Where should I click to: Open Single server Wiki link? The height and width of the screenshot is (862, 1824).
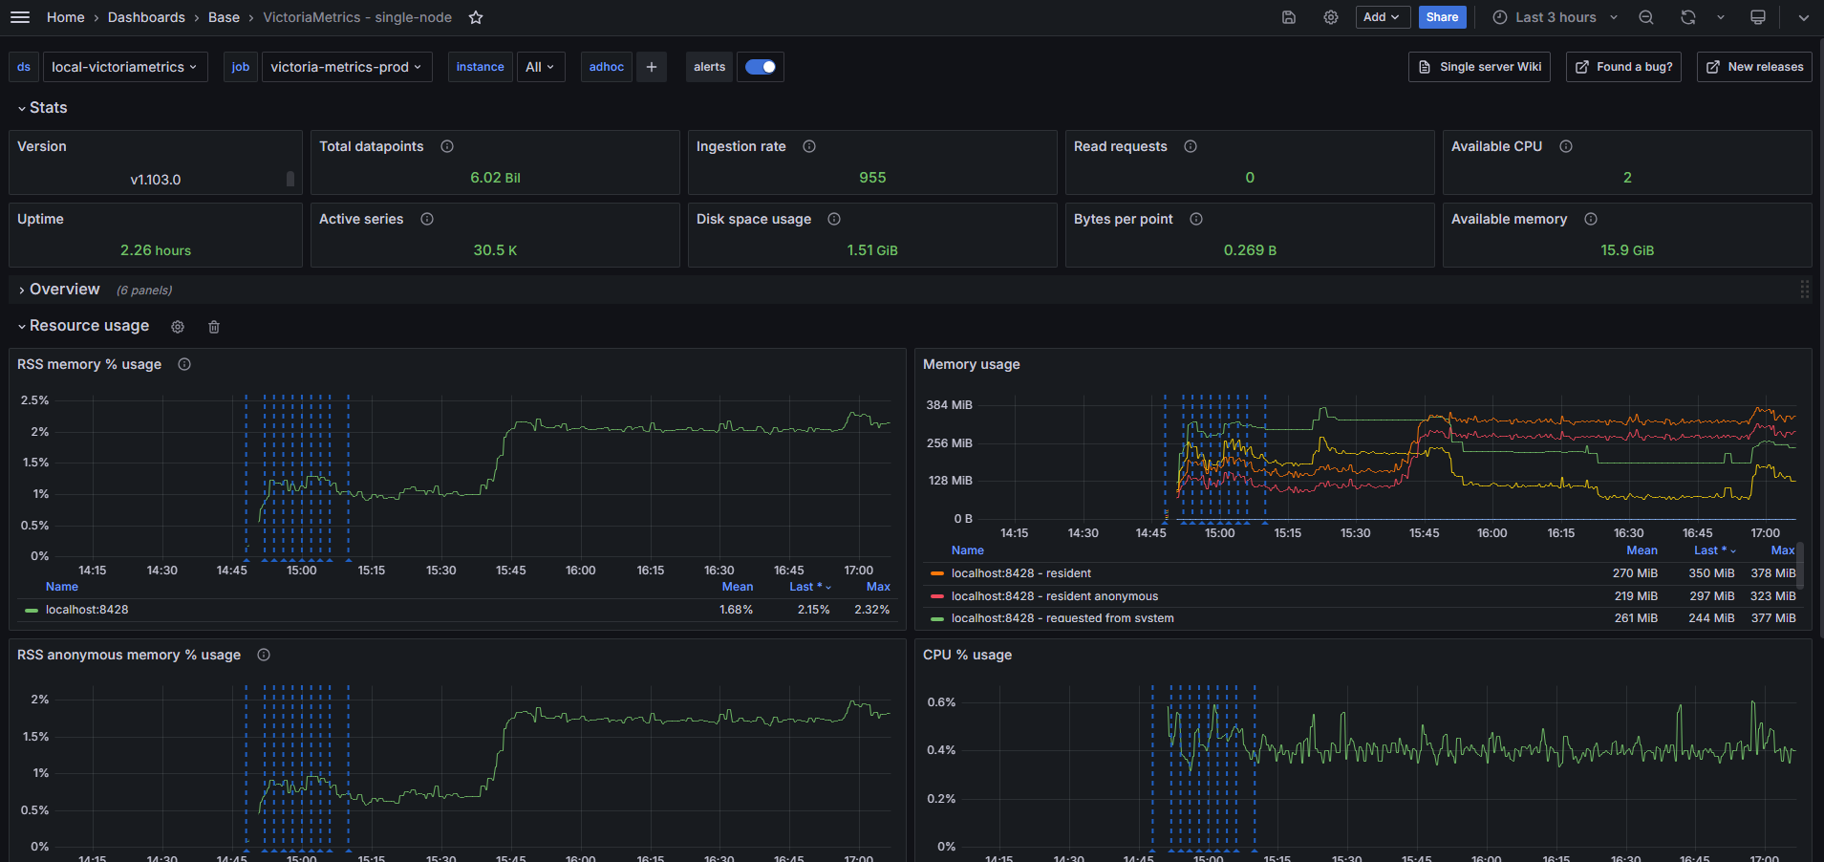coord(1479,67)
